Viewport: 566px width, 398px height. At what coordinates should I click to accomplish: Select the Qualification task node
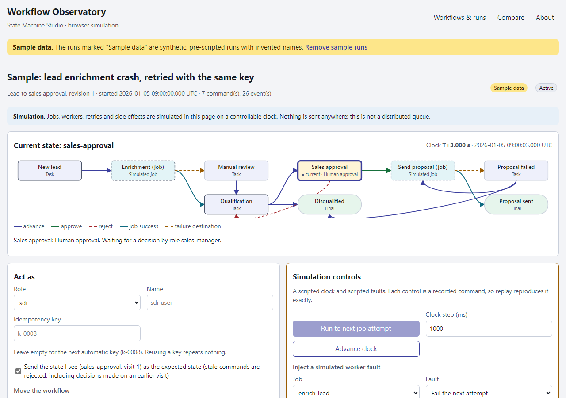click(x=236, y=205)
